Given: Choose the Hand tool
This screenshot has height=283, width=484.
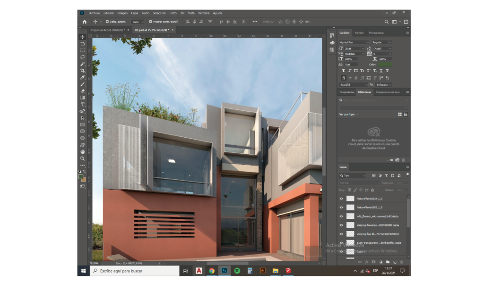Looking at the screenshot, I should tap(82, 152).
